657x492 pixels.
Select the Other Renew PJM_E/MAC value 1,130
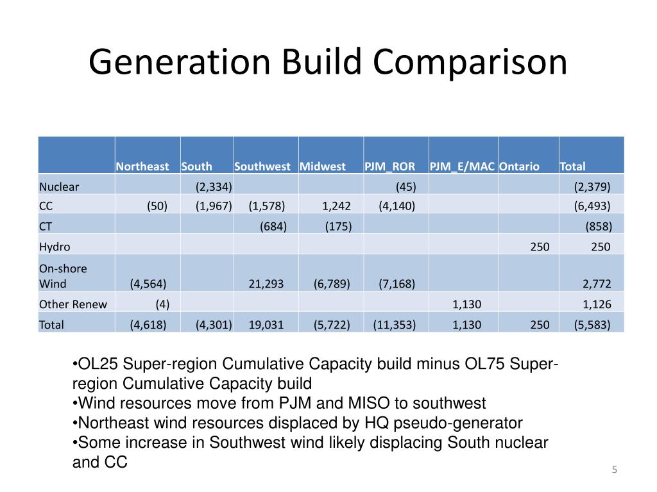[x=467, y=304]
